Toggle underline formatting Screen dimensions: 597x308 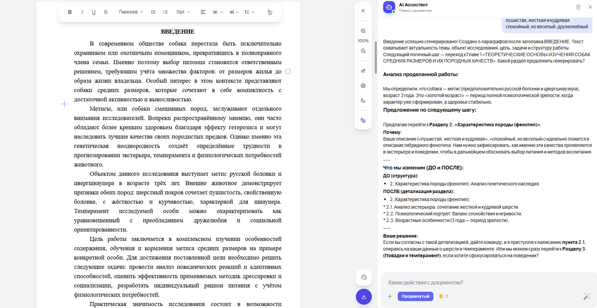pos(94,12)
